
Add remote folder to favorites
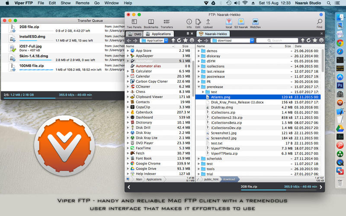coord(315,40)
